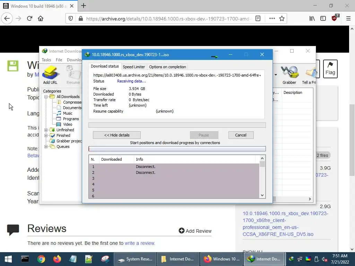Viewport: 355px width, 266px height.
Task: Select the Music category
Action: tap(68, 113)
